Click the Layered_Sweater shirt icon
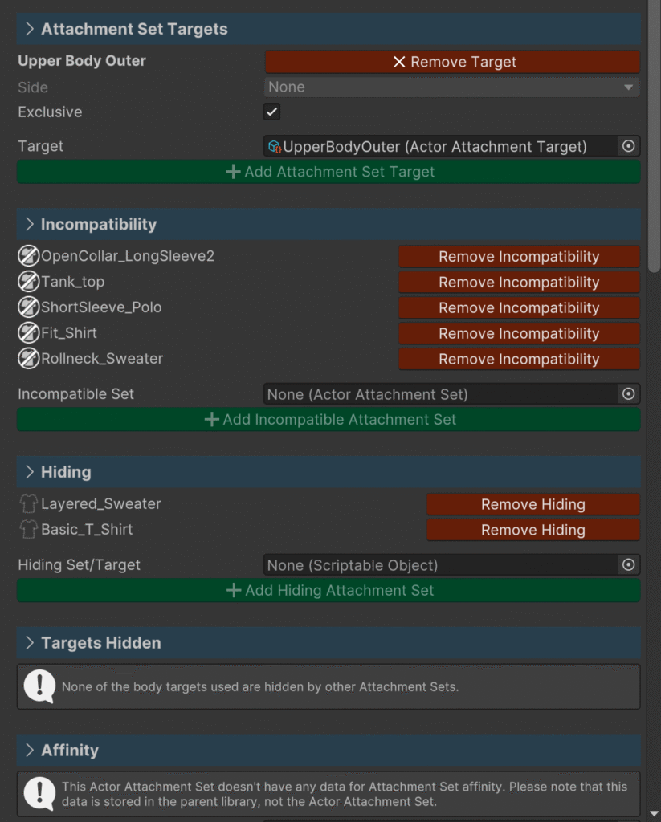The height and width of the screenshot is (822, 661). pyautogui.click(x=29, y=504)
